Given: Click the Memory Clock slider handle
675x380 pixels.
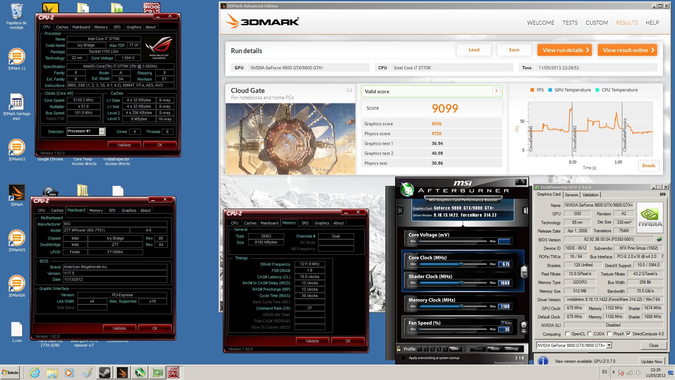Looking at the screenshot, I should click(x=461, y=306).
